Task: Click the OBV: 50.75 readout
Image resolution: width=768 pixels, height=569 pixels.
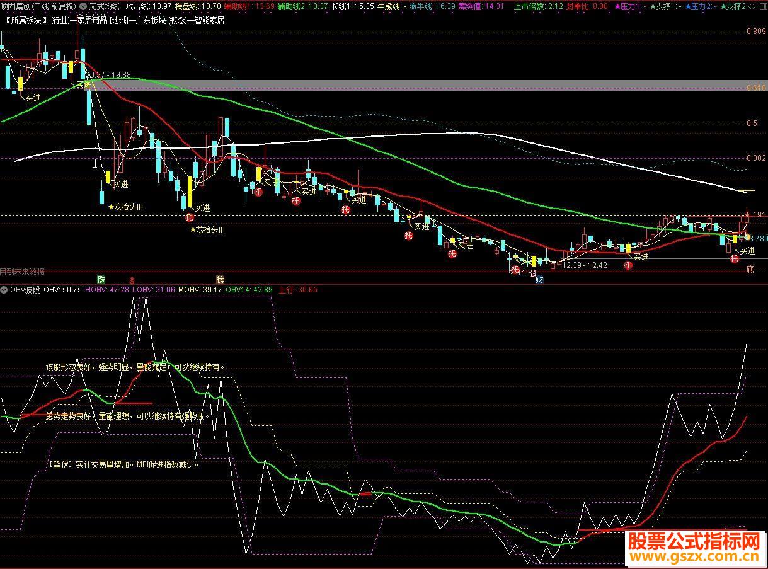Action: pyautogui.click(x=63, y=290)
